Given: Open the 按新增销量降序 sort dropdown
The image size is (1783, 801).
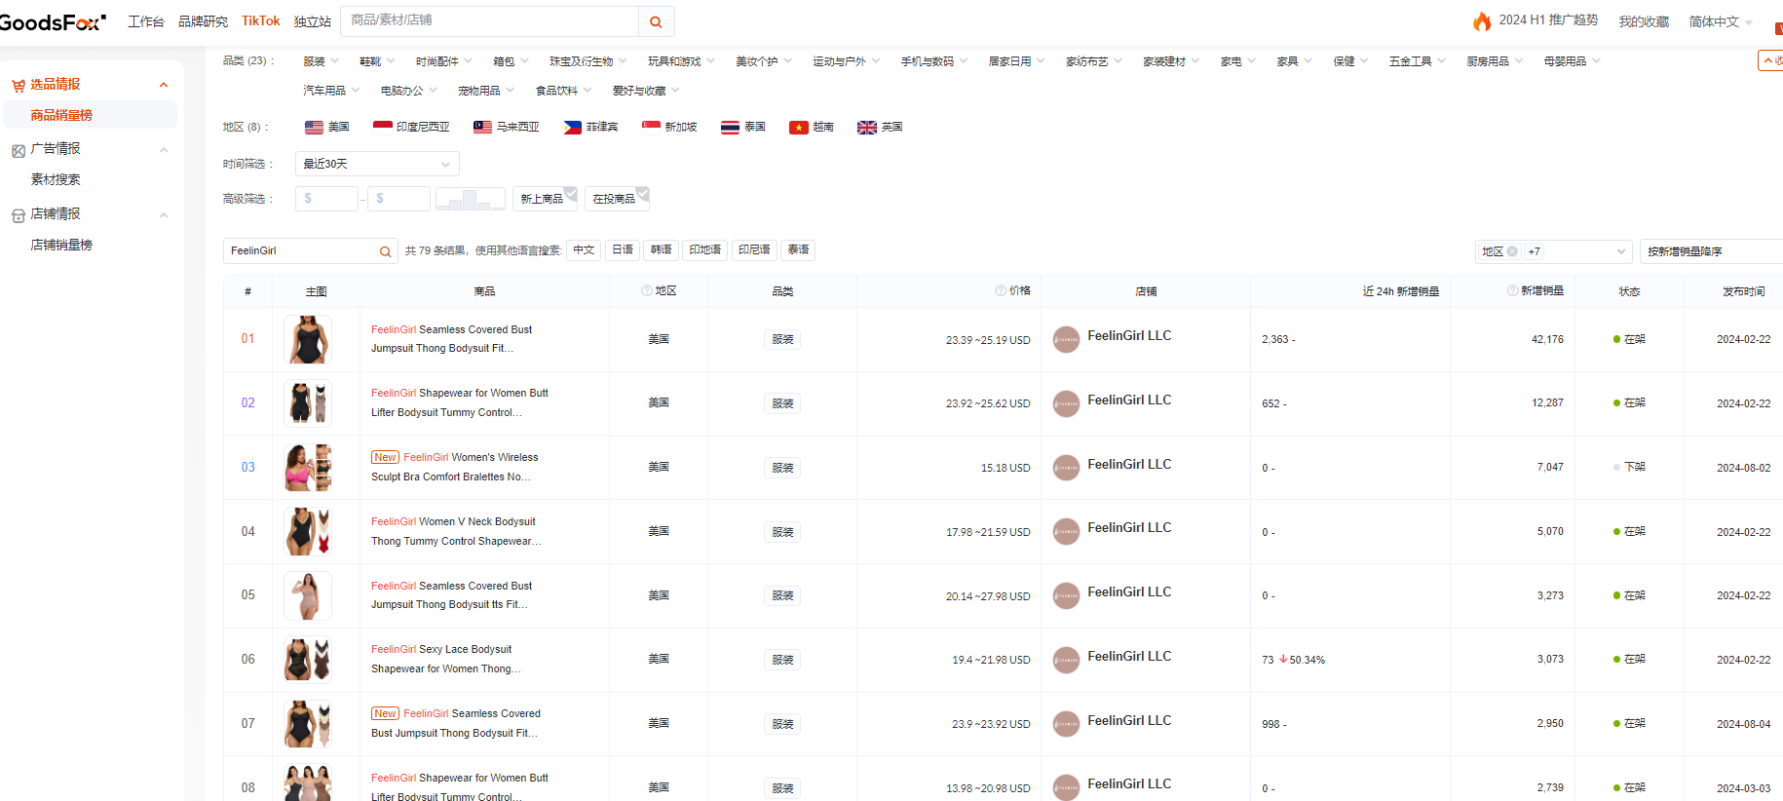Looking at the screenshot, I should coord(1711,251).
